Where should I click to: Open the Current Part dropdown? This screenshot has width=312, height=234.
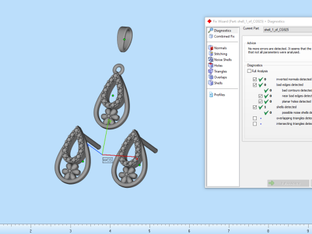287,30
